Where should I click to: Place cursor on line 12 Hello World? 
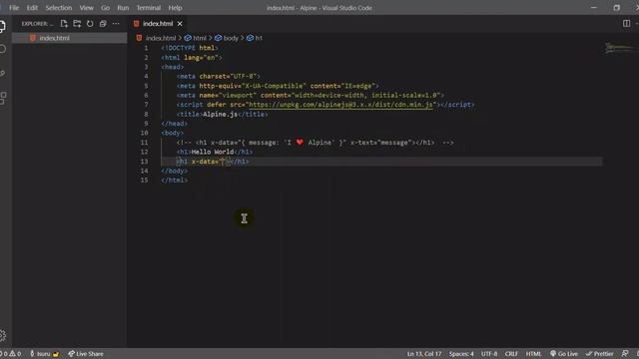213,152
